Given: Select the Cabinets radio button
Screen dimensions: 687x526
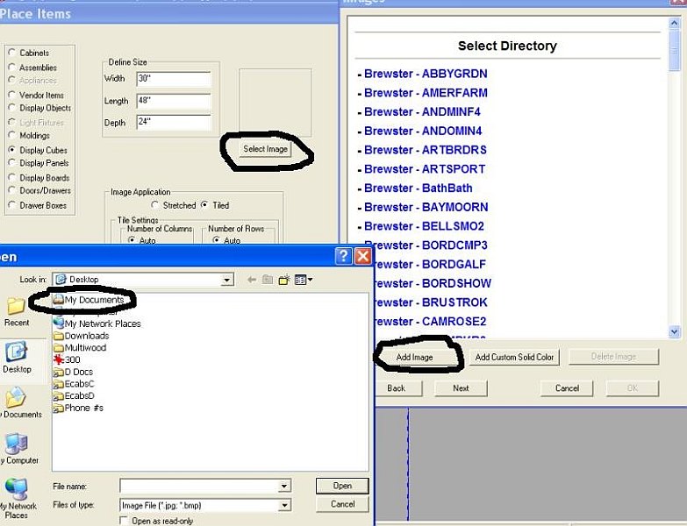Looking at the screenshot, I should (x=12, y=53).
